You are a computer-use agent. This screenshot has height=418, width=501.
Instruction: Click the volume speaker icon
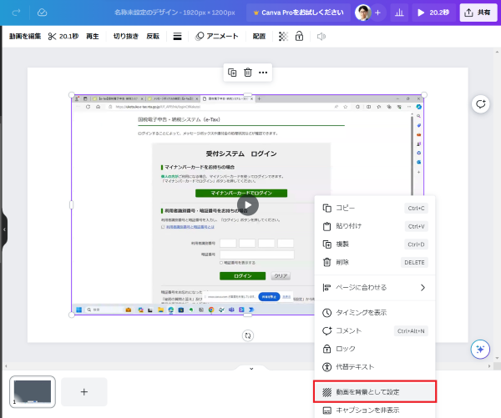[x=321, y=37]
